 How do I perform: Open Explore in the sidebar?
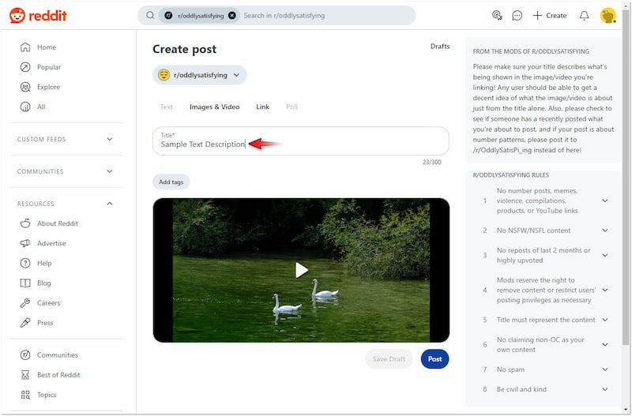[47, 87]
